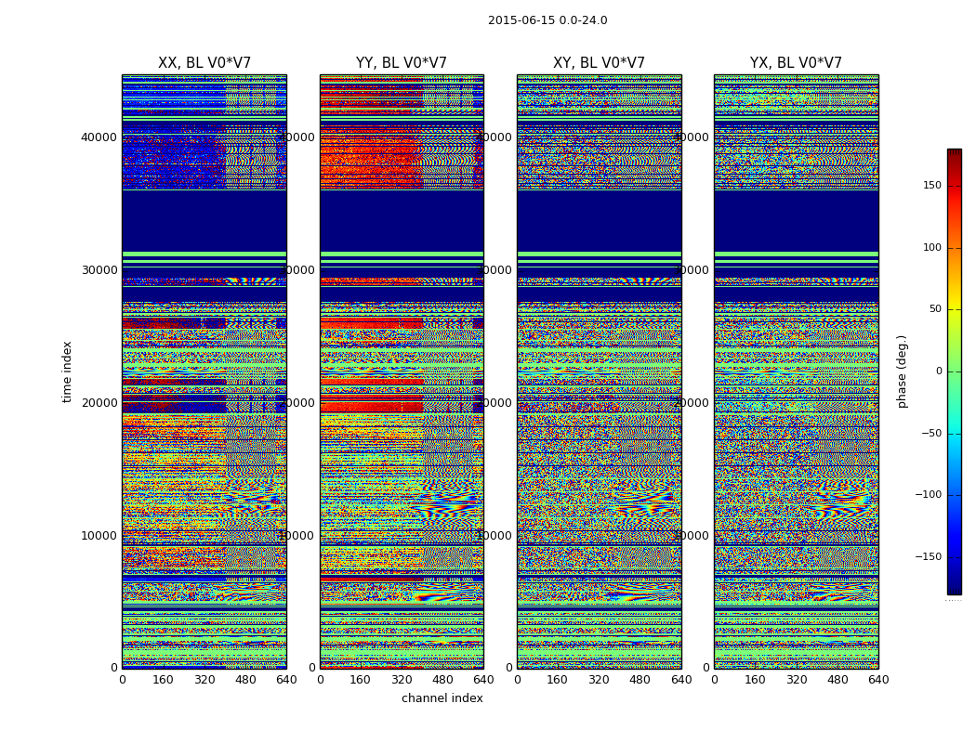Click the 160 x-tick under the XY panel
The height and width of the screenshot is (743, 976).
coord(558,680)
